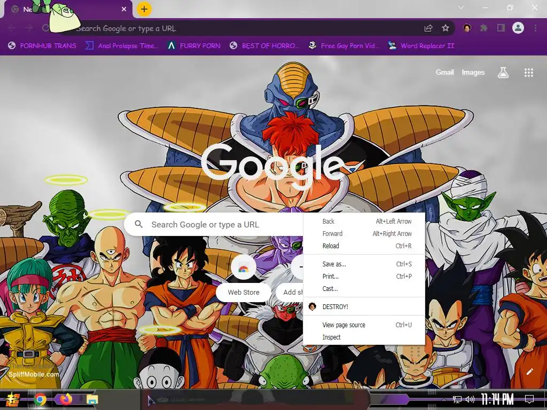Choose Reload in the context menu
547x410 pixels.
click(x=364, y=246)
